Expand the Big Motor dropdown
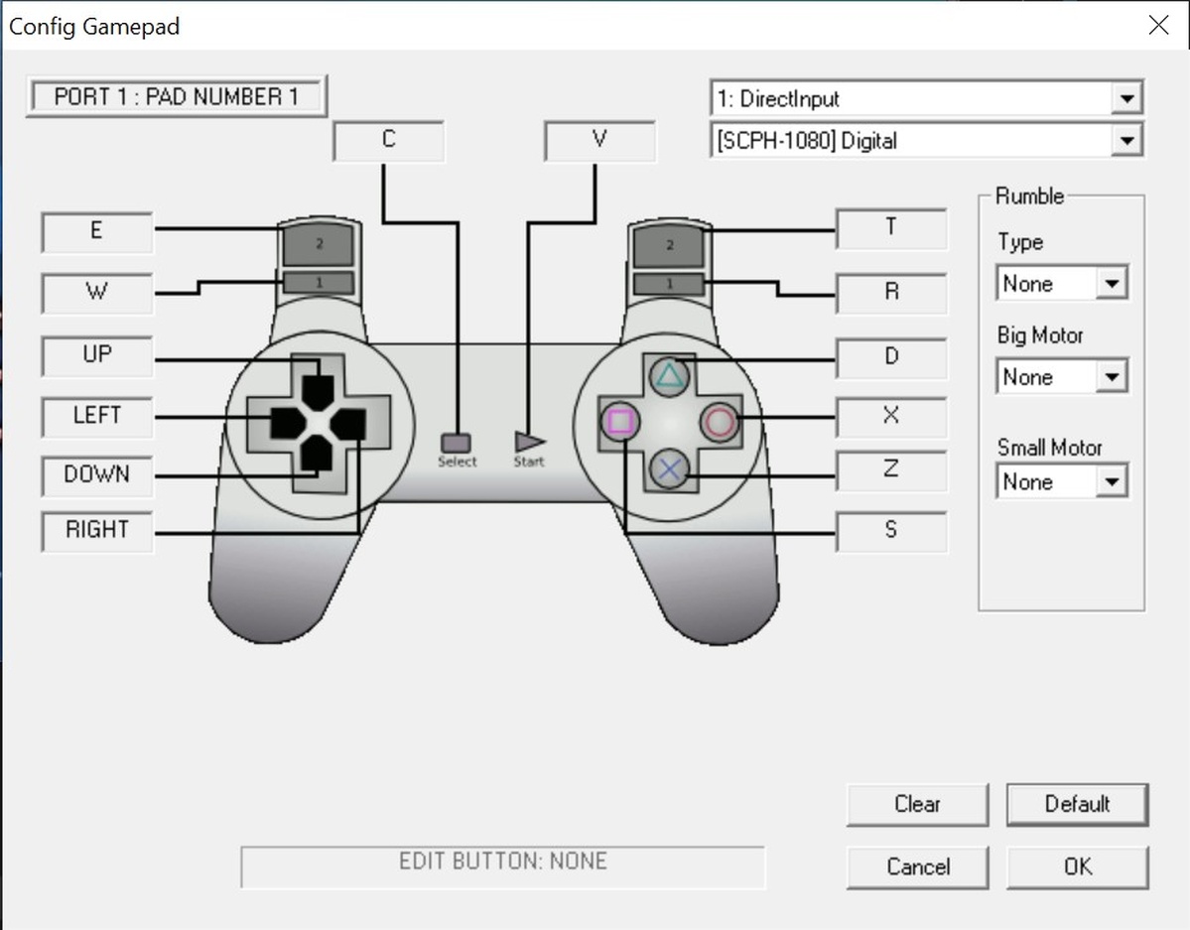Viewport: 1190px width, 930px height. pyautogui.click(x=1111, y=377)
